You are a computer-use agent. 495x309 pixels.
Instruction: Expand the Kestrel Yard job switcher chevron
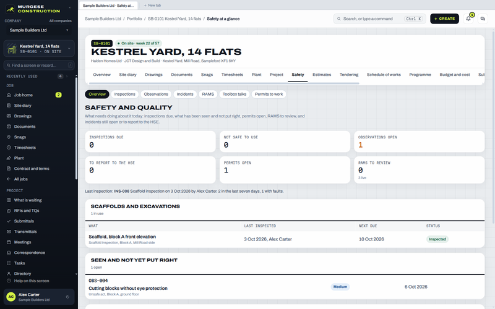click(x=69, y=49)
